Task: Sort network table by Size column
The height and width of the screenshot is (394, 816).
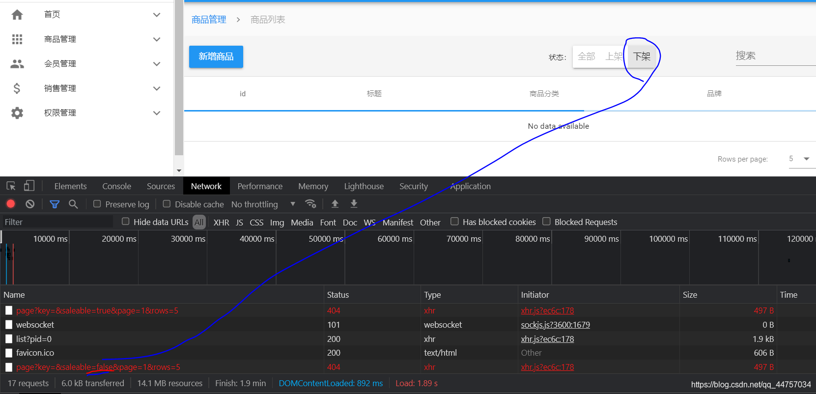Action: [x=728, y=295]
